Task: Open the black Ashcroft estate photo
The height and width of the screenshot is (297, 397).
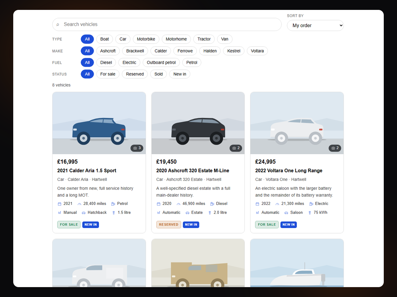Action: (198, 123)
